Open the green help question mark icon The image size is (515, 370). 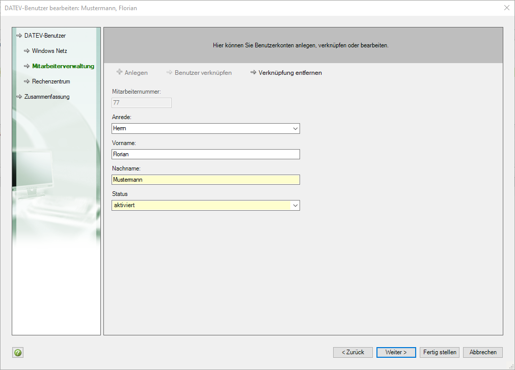tap(18, 352)
